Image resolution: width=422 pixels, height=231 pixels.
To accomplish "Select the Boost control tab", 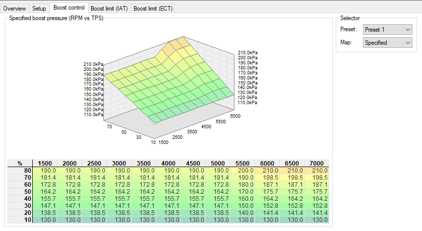I will tap(69, 8).
